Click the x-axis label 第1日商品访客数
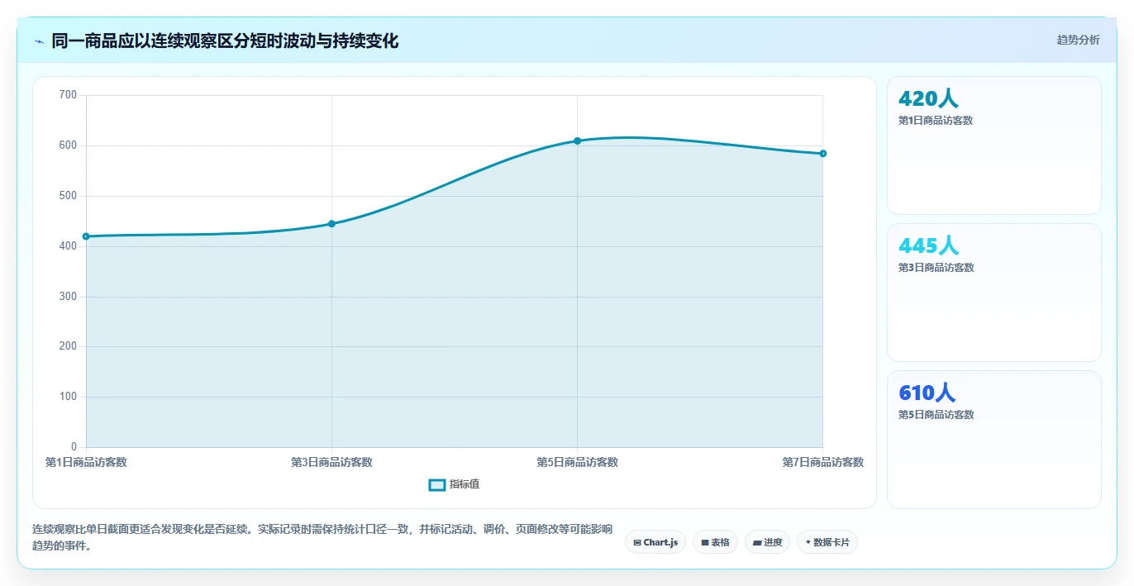Screen dimensions: 1134x586 pyautogui.click(x=86, y=462)
